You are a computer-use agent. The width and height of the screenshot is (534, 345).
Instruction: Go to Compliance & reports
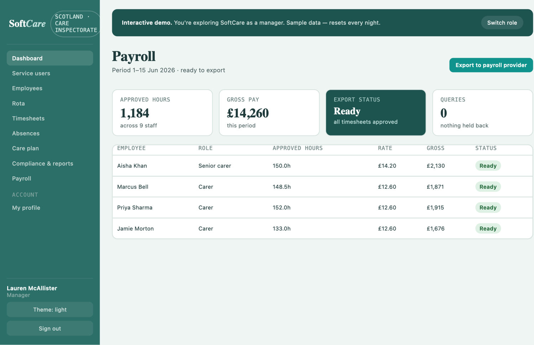(50, 164)
